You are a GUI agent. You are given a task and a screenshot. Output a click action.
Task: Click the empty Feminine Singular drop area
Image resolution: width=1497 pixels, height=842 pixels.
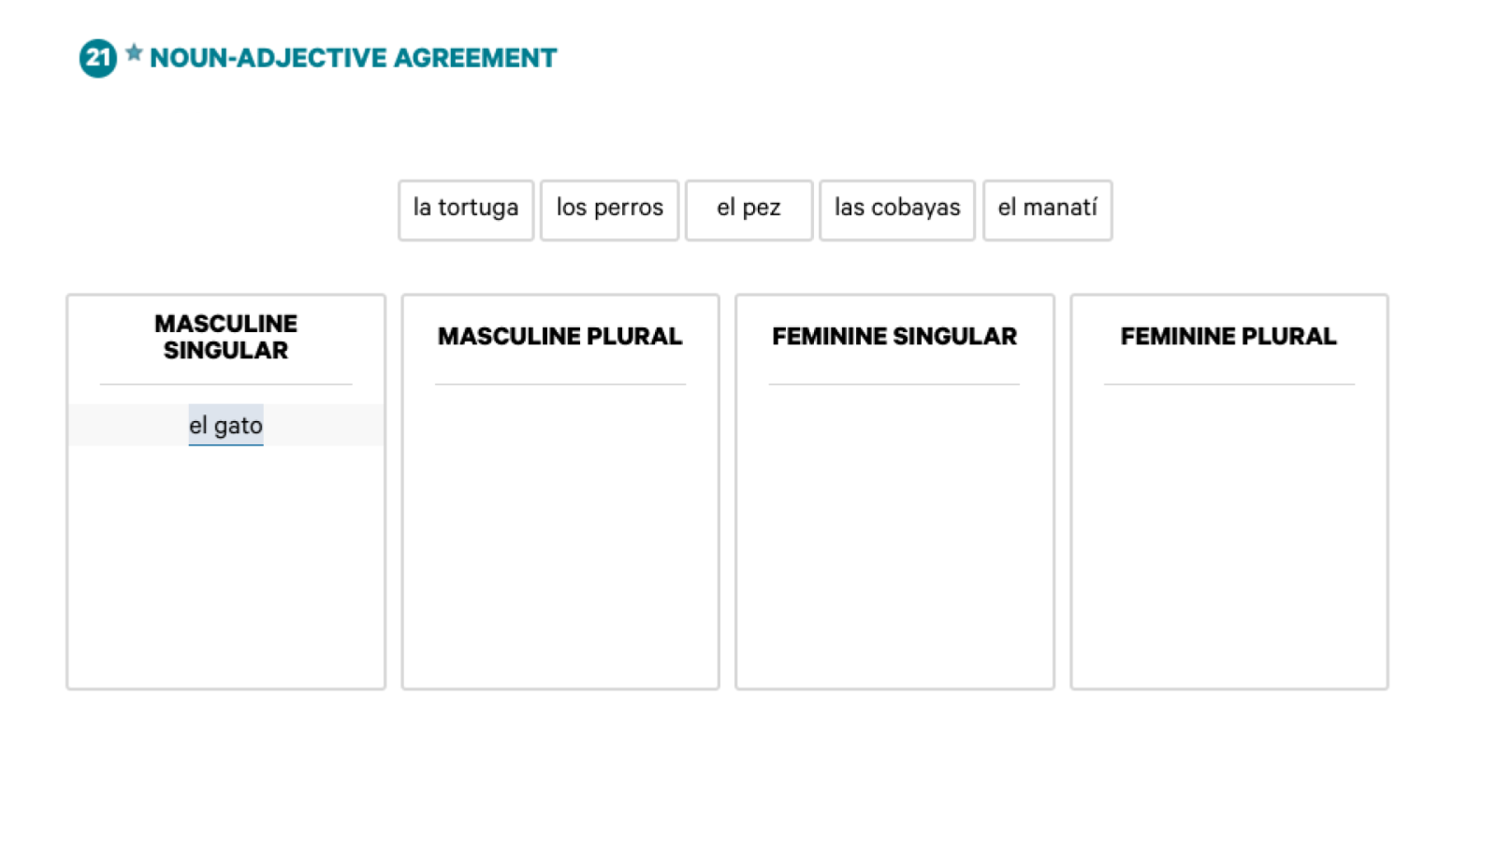tap(894, 533)
